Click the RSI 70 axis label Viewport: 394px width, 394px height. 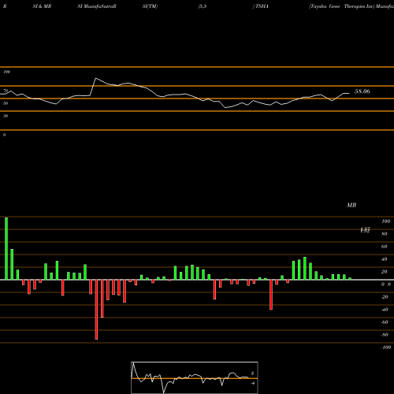pos(6,91)
